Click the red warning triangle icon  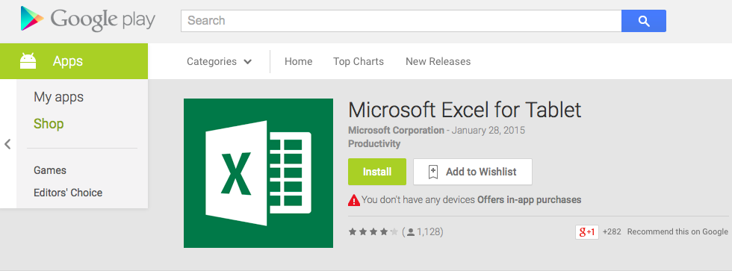[x=354, y=200]
